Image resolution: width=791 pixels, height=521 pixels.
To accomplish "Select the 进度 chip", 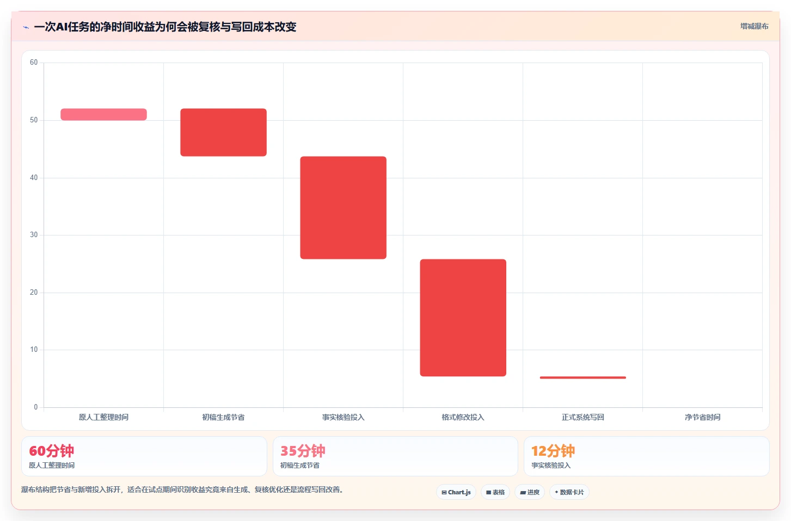I will pos(530,492).
